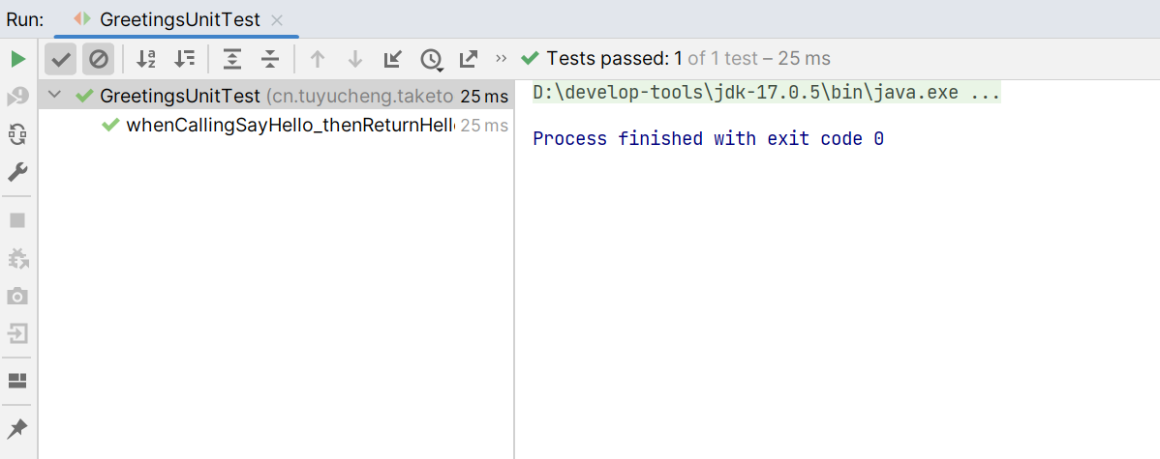Screen dimensions: 1160x459
Task: Toggle Show Ignored tests button
Action: click(x=99, y=59)
